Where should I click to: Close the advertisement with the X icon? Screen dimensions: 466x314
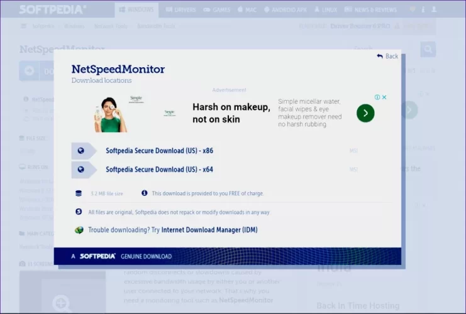click(x=384, y=97)
